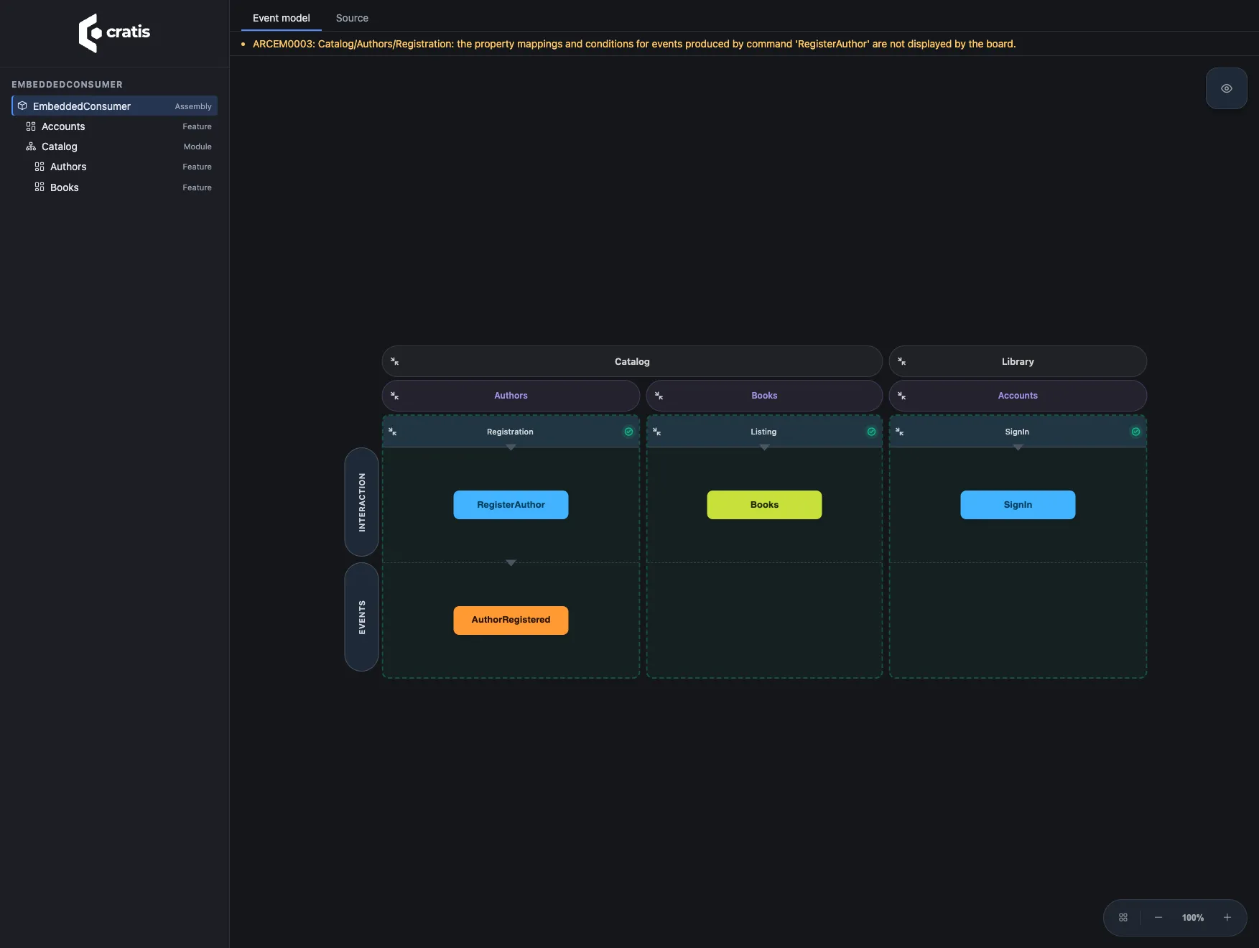Zoom out with the minus button
This screenshot has width=1259, height=948.
(1158, 918)
